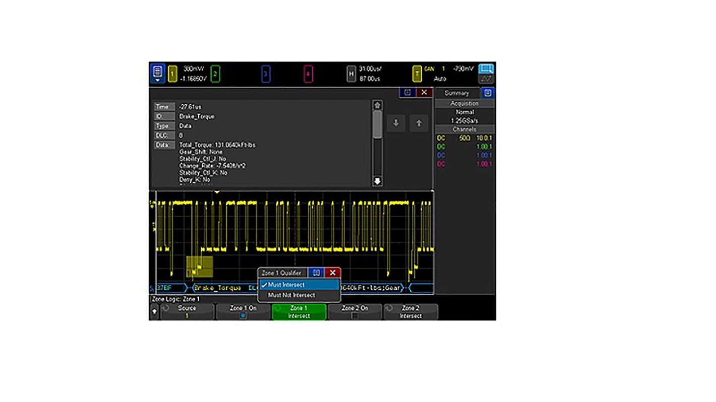Click the trigger position marker above waveform

click(x=217, y=192)
